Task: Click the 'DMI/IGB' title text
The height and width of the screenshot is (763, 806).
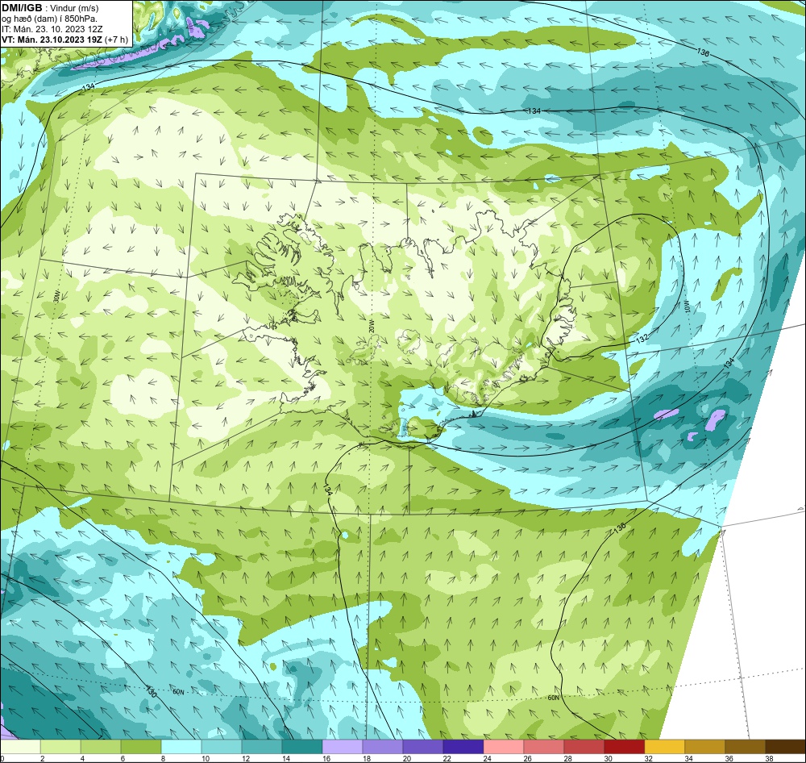Action: (22, 8)
